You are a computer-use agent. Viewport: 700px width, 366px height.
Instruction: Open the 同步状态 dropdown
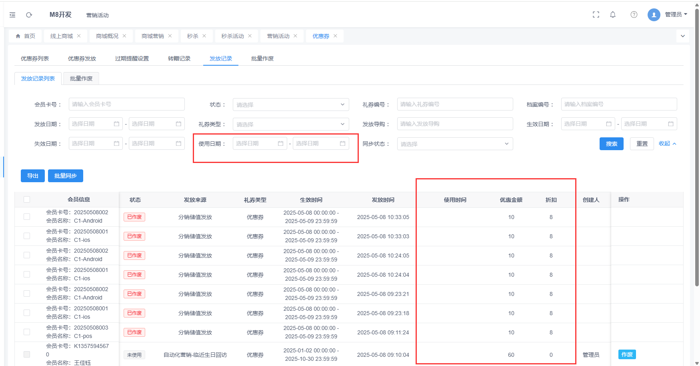[x=455, y=144]
